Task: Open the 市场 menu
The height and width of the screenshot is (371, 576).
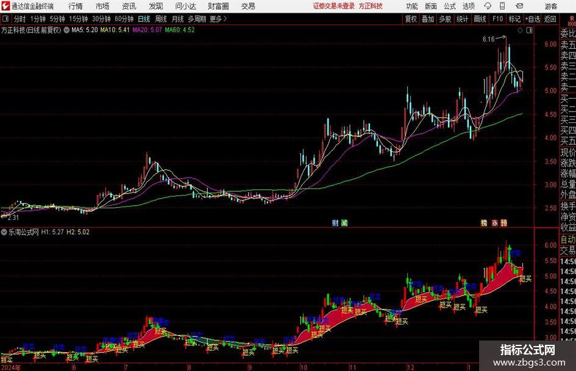Action: [x=102, y=6]
